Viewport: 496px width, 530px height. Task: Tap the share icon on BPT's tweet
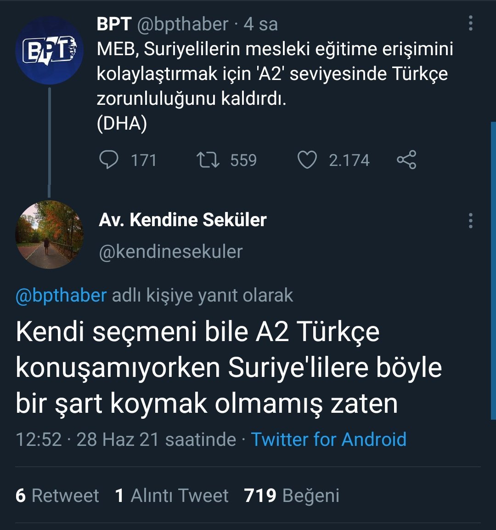(406, 160)
